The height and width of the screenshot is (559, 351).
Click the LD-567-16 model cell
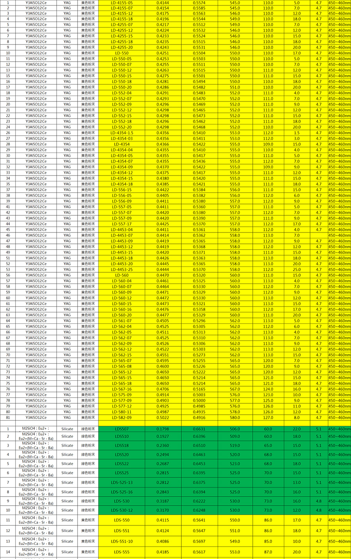point(122,389)
